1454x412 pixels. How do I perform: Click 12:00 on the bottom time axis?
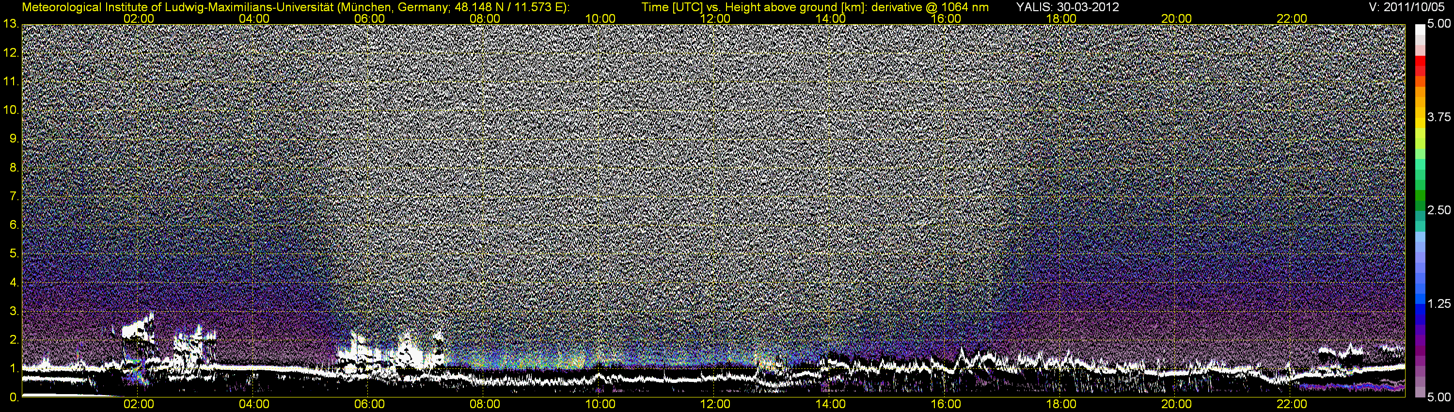[715, 404]
